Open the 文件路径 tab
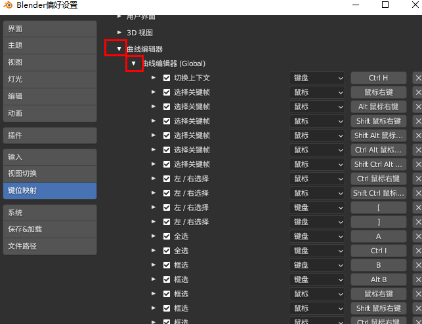The image size is (422, 324). 50,246
